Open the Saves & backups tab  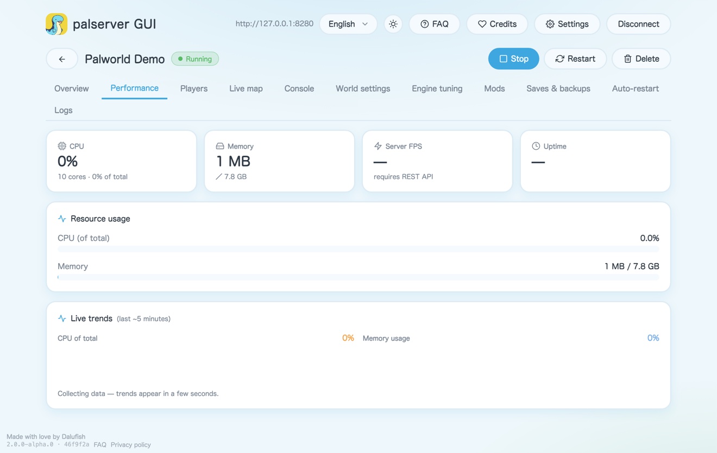pos(558,88)
